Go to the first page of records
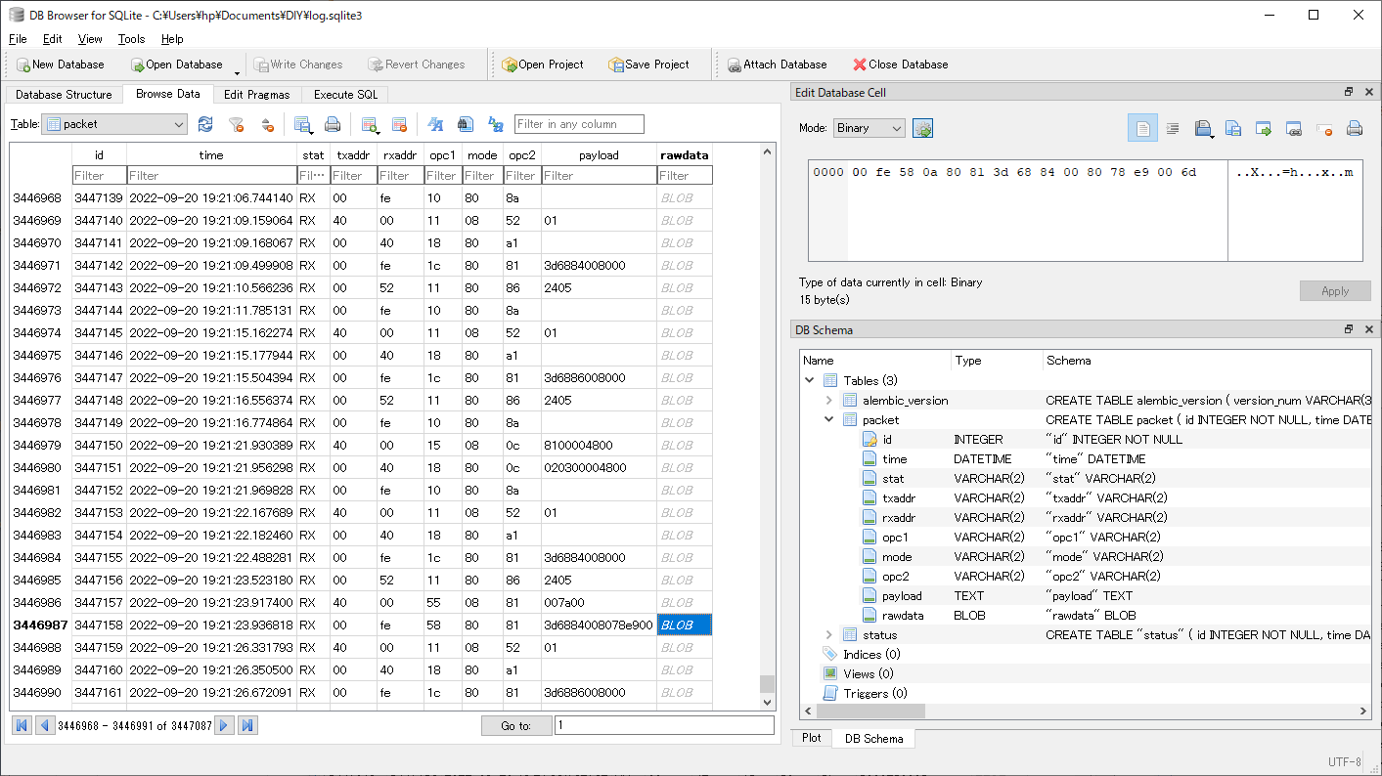The height and width of the screenshot is (776, 1382). pos(21,725)
